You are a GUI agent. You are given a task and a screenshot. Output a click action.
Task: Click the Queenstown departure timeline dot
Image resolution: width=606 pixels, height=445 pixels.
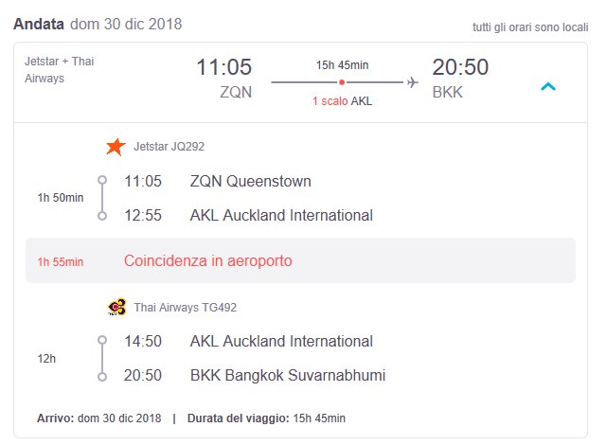pyautogui.click(x=102, y=181)
